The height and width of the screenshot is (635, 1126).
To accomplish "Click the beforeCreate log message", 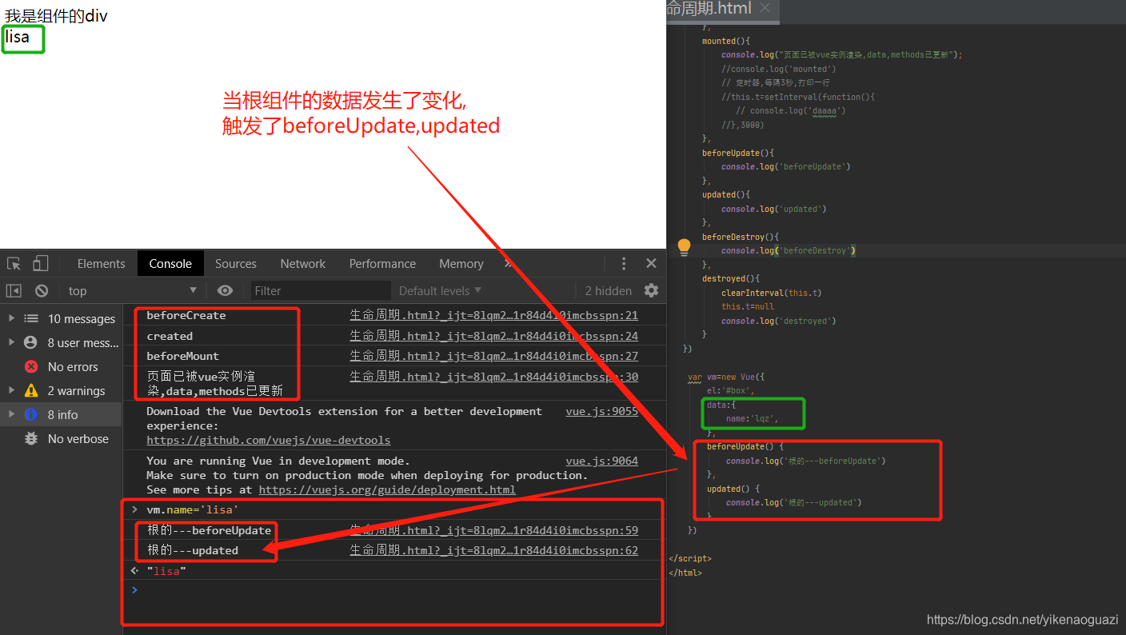I will [186, 315].
